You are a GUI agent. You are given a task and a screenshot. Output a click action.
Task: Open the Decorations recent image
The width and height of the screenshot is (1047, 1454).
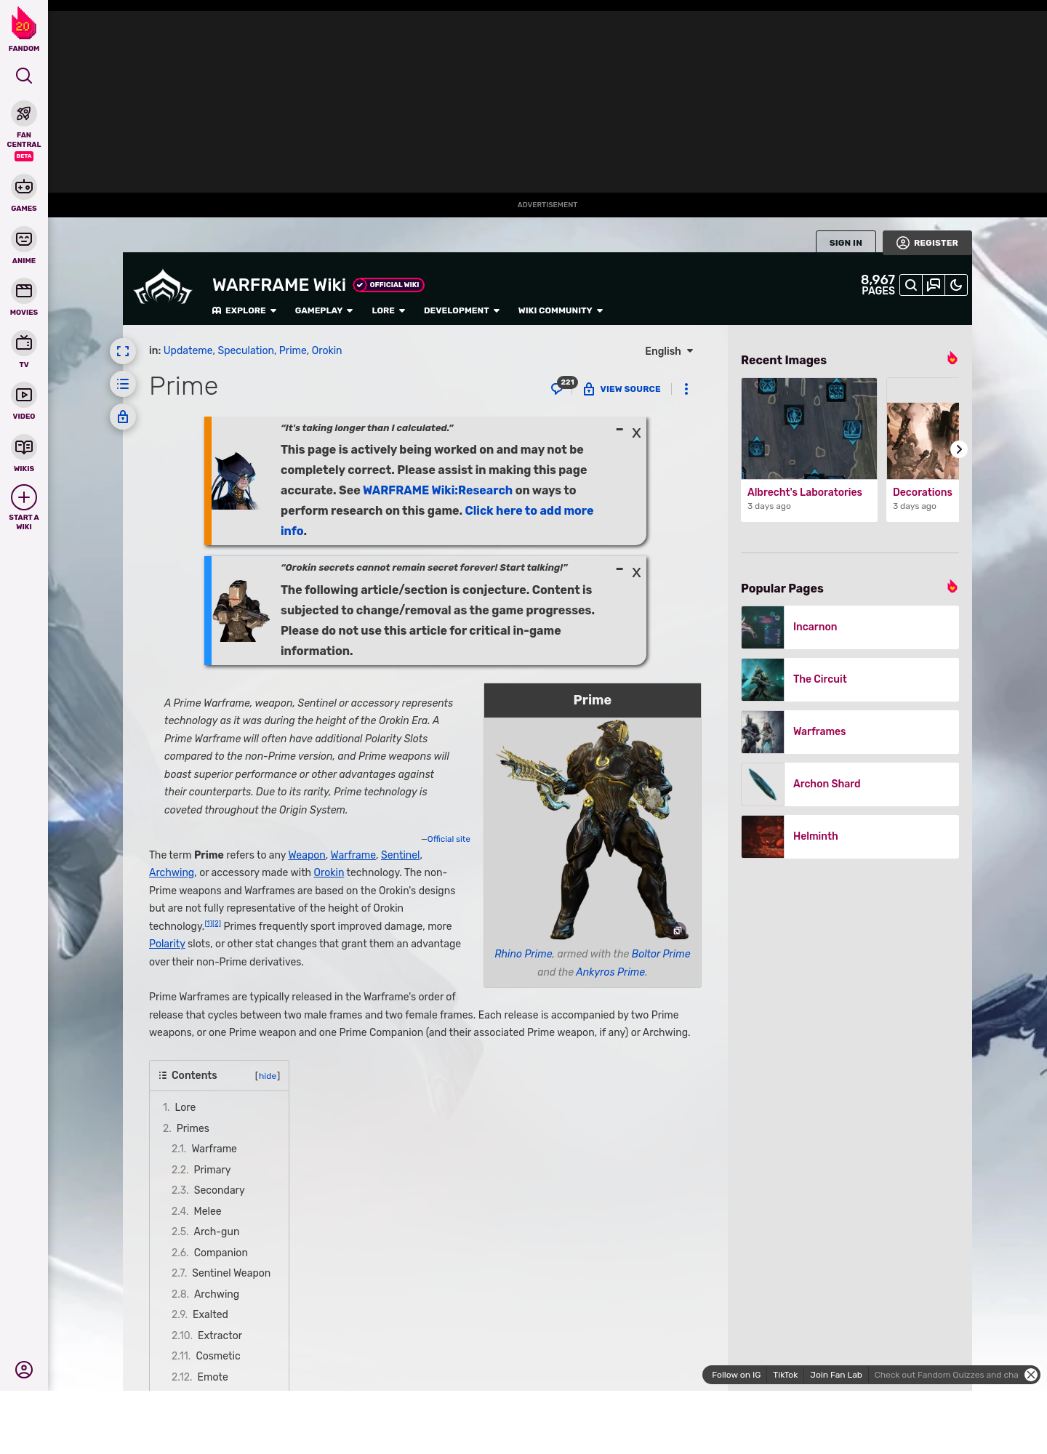(923, 441)
